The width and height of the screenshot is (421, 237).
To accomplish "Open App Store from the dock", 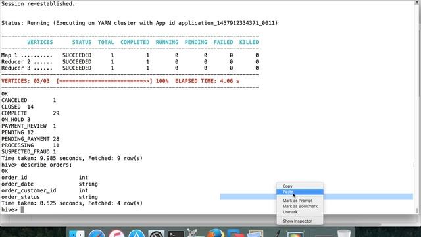I will click(136, 233).
